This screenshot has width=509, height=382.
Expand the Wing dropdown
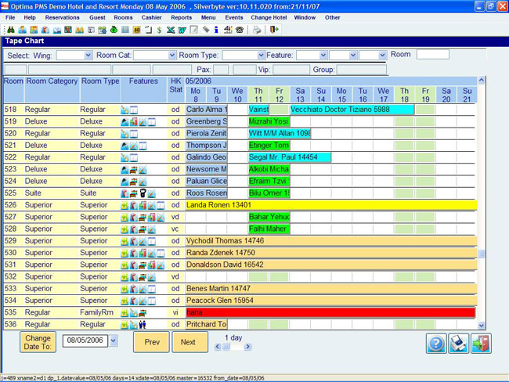click(88, 55)
